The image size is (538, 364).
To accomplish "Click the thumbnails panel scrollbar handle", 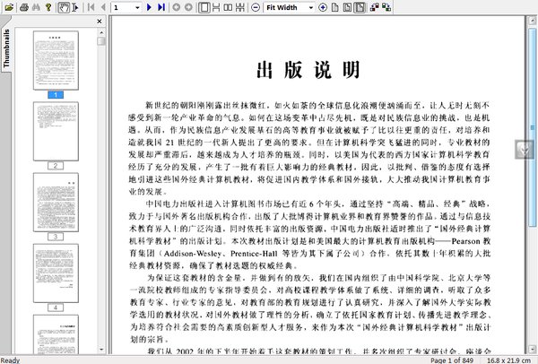I will pos(101,41).
